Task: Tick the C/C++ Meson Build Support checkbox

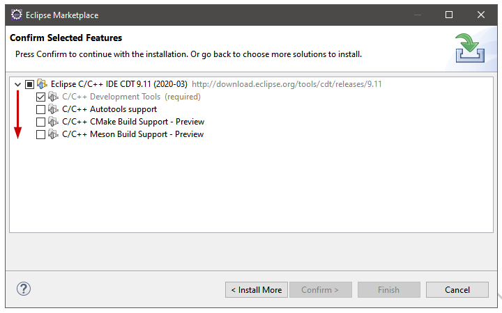Action: [x=40, y=134]
